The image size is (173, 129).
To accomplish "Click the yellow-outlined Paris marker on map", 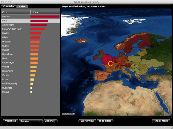I will point(111,63).
